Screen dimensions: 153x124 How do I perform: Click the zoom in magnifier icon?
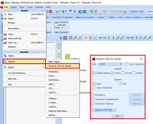(75, 38)
